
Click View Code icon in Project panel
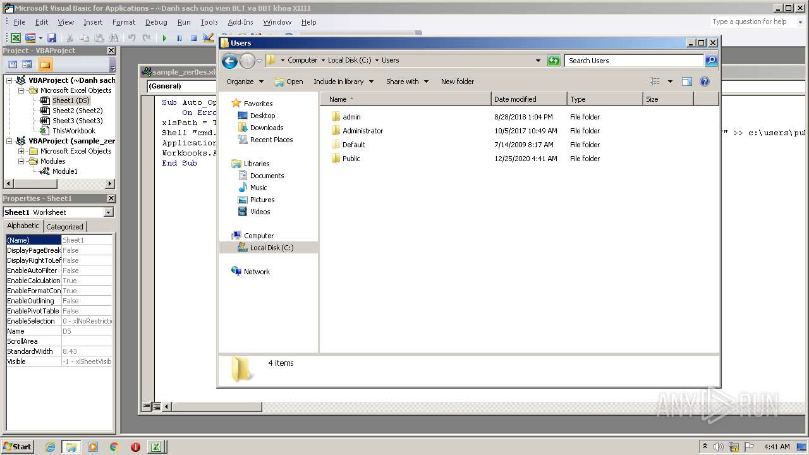(13, 64)
